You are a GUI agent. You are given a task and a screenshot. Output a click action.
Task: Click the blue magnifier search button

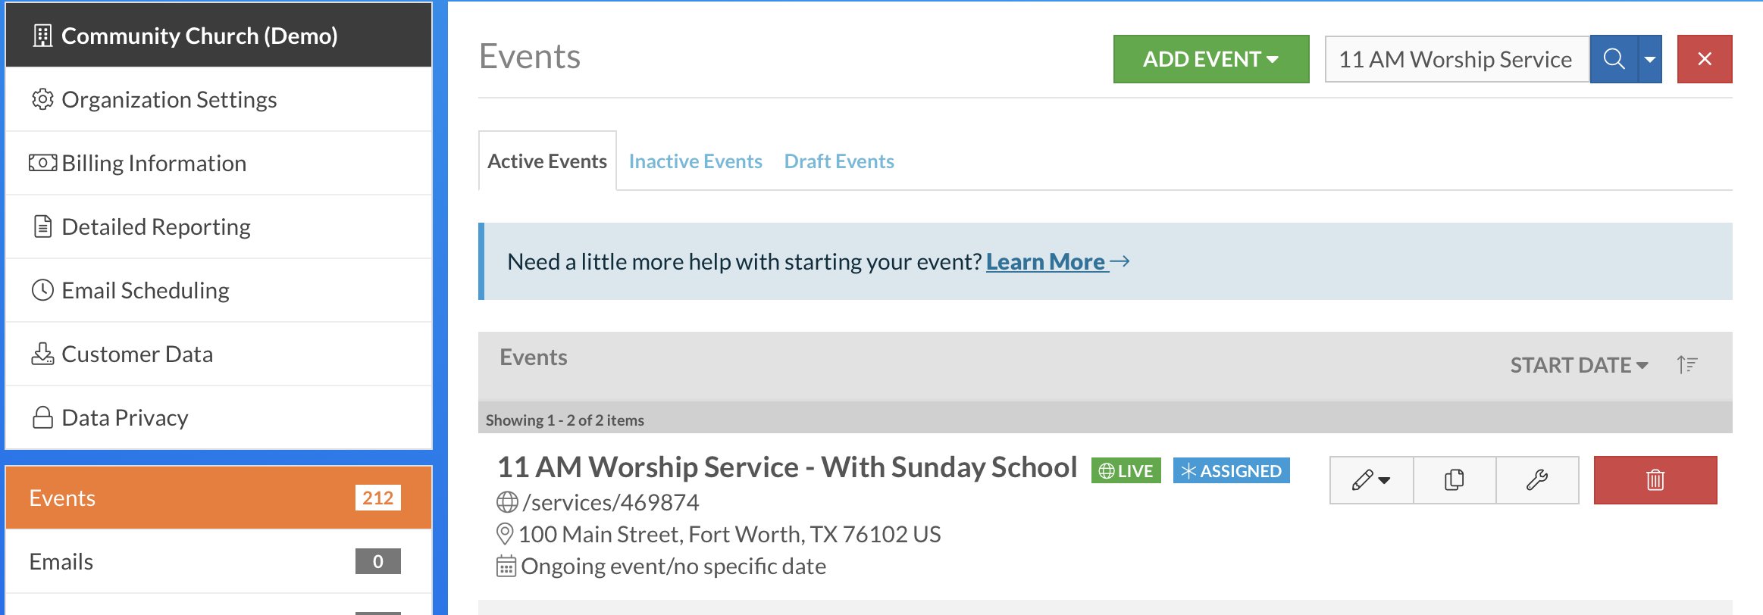[x=1614, y=59]
